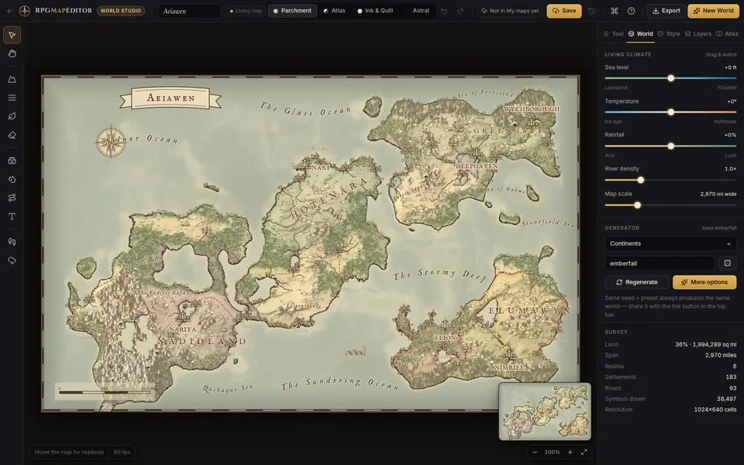This screenshot has height=465, width=744.
Task: Click the minimap overview thumbnail
Action: [x=545, y=412]
